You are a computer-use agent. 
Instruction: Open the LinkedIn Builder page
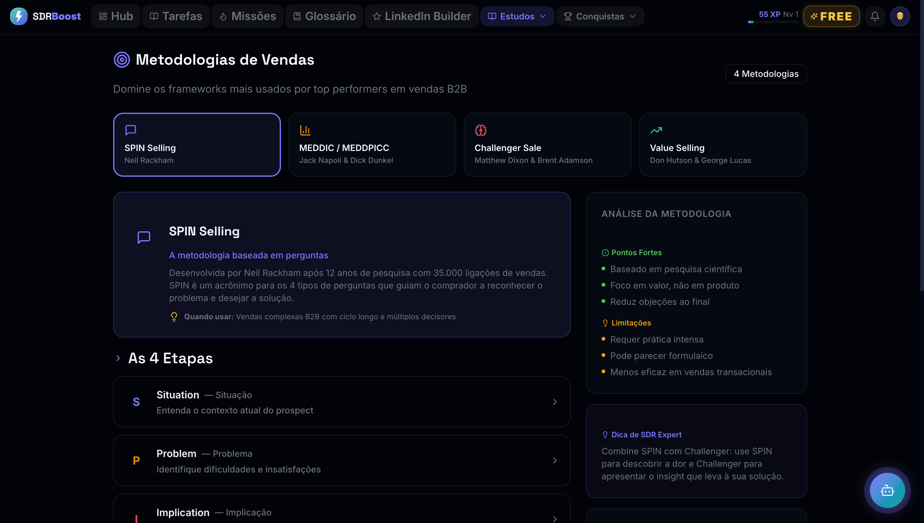click(x=421, y=16)
